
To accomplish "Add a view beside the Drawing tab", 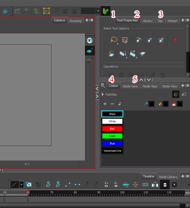I will click(87, 20).
